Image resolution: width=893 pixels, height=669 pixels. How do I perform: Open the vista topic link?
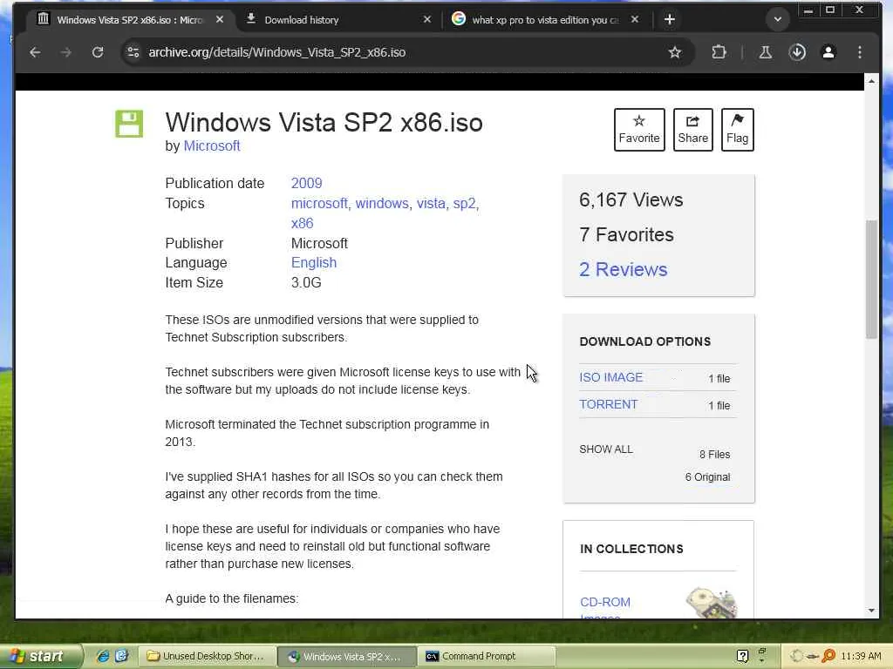(x=431, y=203)
